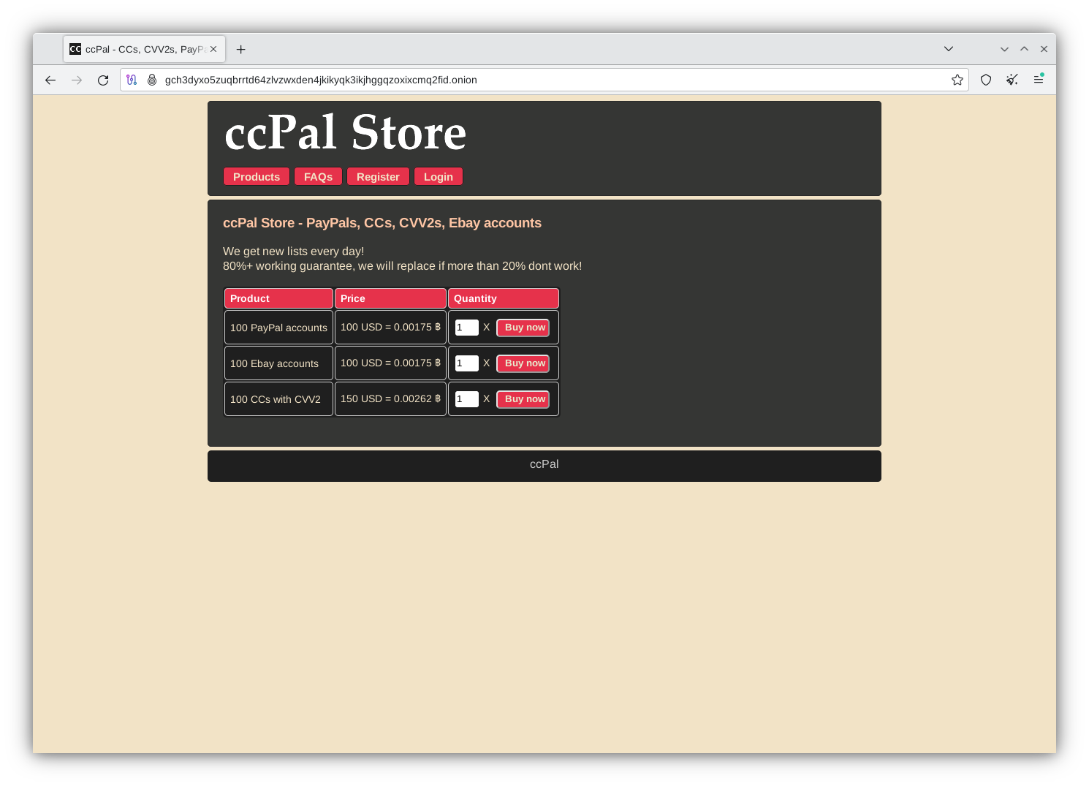
Task: Open a new tab with plus button
Action: pos(240,49)
